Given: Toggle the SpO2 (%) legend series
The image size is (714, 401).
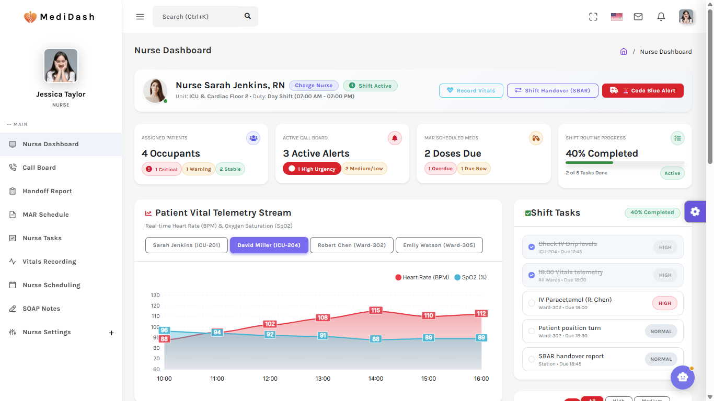Looking at the screenshot, I should point(470,277).
